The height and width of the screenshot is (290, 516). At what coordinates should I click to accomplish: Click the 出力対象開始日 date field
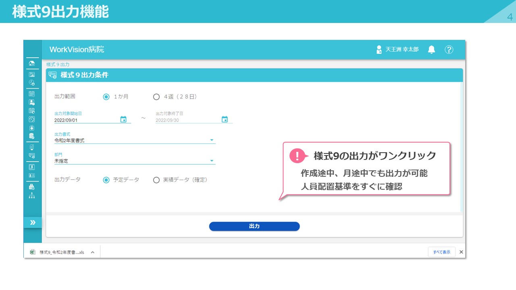85,120
